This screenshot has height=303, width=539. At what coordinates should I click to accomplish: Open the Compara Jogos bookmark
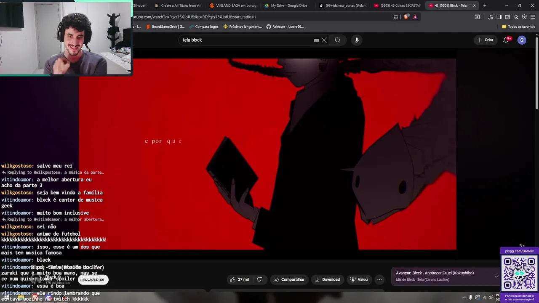[204, 27]
